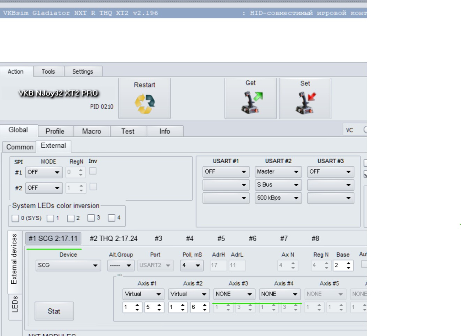Open the Port dropdown showing USART2

coord(156,266)
